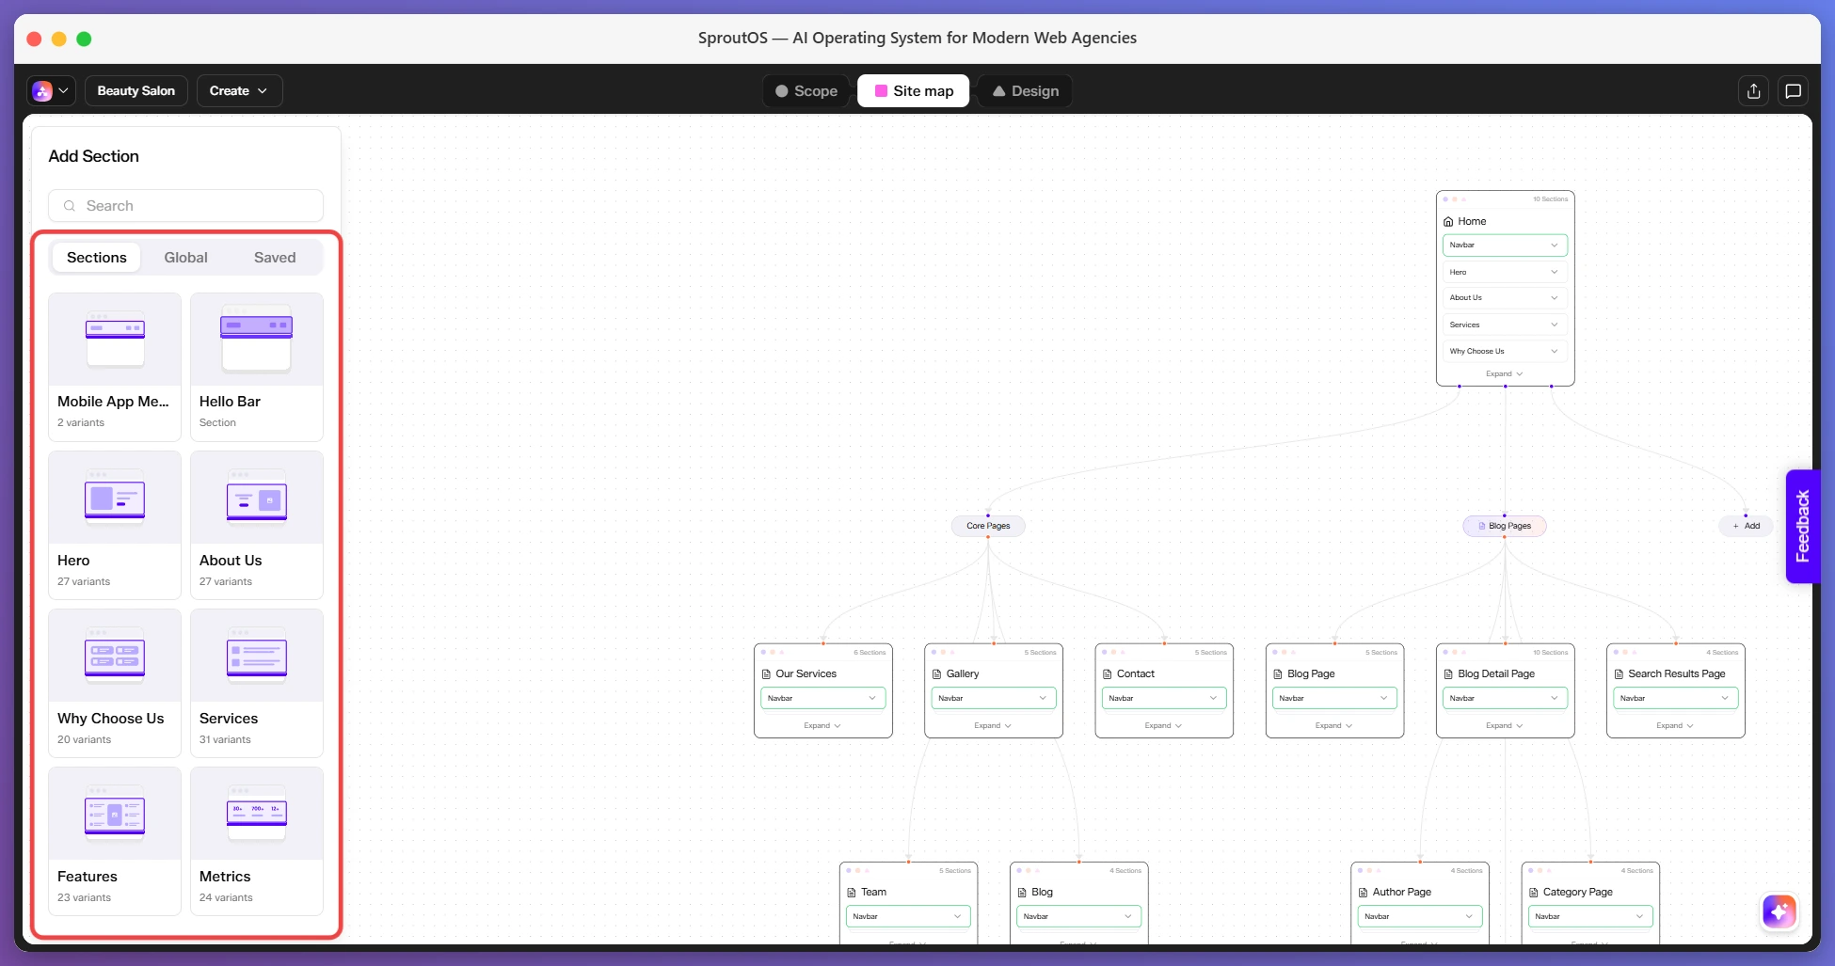Expand the Home page About Us dropdown
The height and width of the screenshot is (966, 1835).
tap(1505, 298)
